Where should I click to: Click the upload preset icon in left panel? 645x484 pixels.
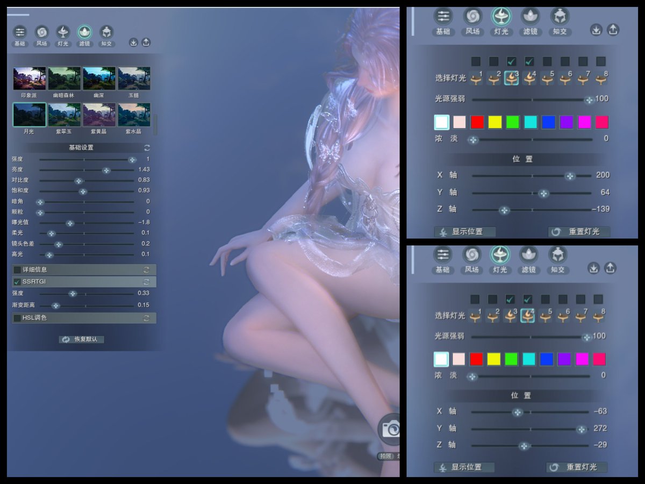coord(146,42)
